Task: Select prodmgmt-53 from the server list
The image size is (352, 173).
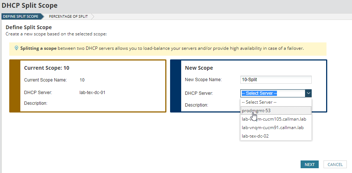Action: tap(256, 110)
